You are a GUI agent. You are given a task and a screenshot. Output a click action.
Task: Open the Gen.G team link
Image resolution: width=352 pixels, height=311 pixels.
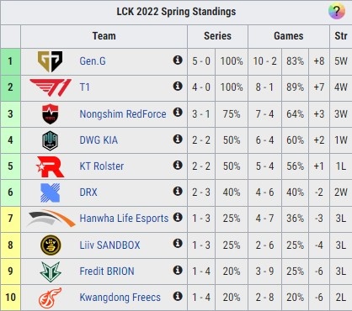(93, 61)
